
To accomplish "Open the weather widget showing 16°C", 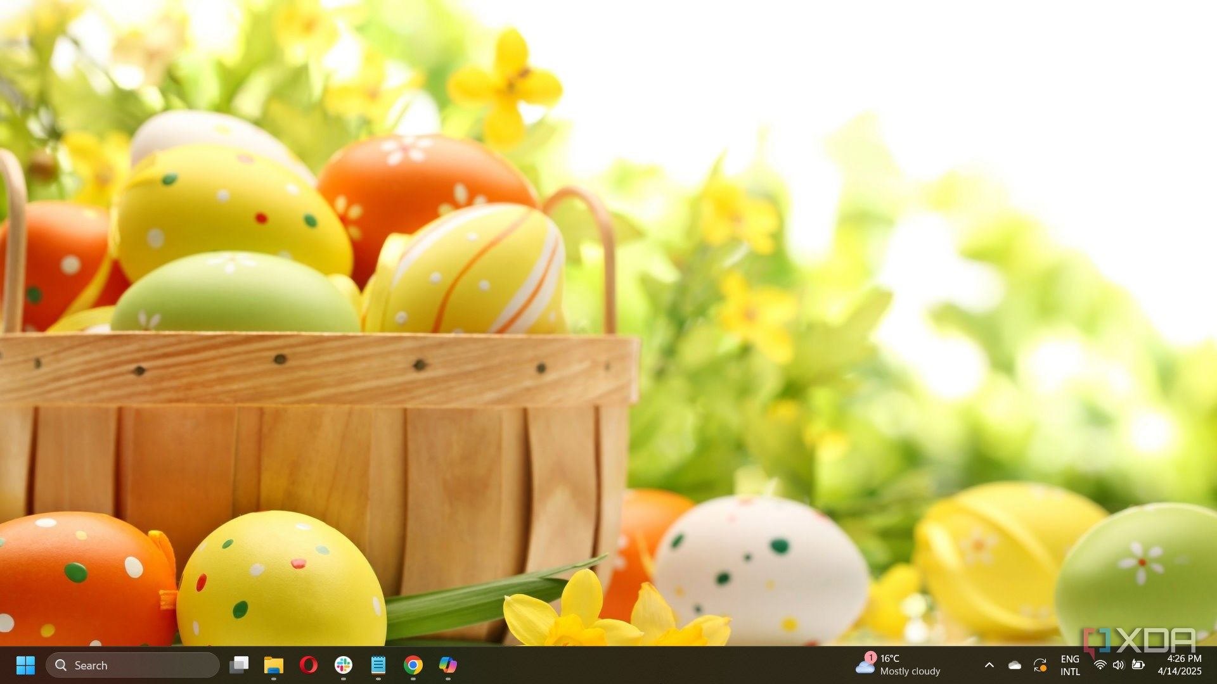I will click(x=889, y=659).
